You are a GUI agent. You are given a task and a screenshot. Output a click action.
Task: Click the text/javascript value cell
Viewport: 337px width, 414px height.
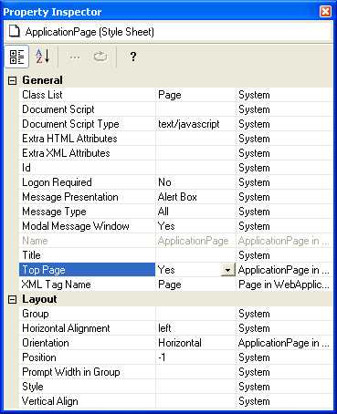point(195,124)
